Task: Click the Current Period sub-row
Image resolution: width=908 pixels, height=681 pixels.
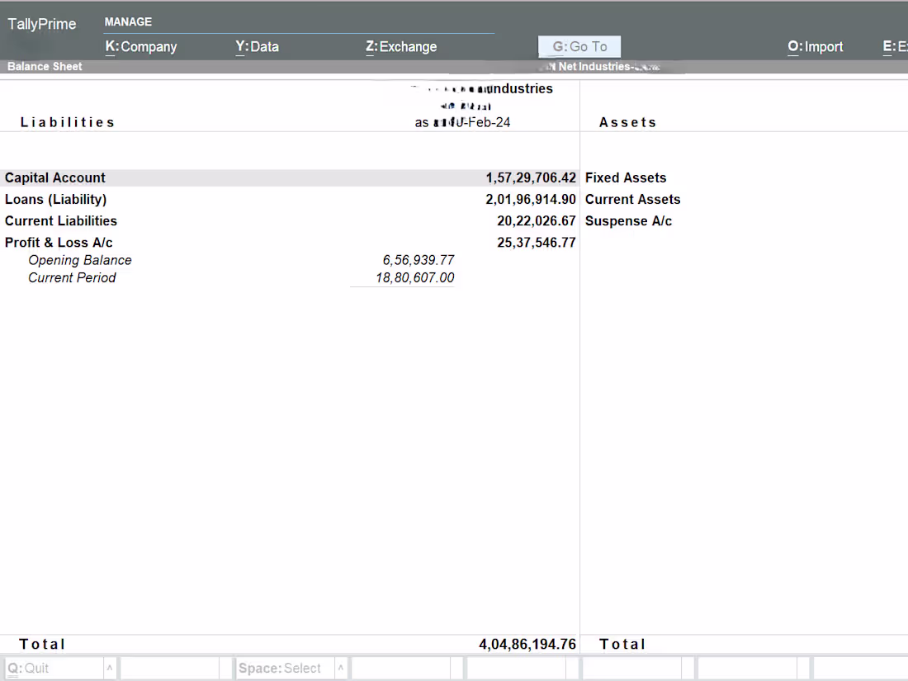Action: pos(72,277)
